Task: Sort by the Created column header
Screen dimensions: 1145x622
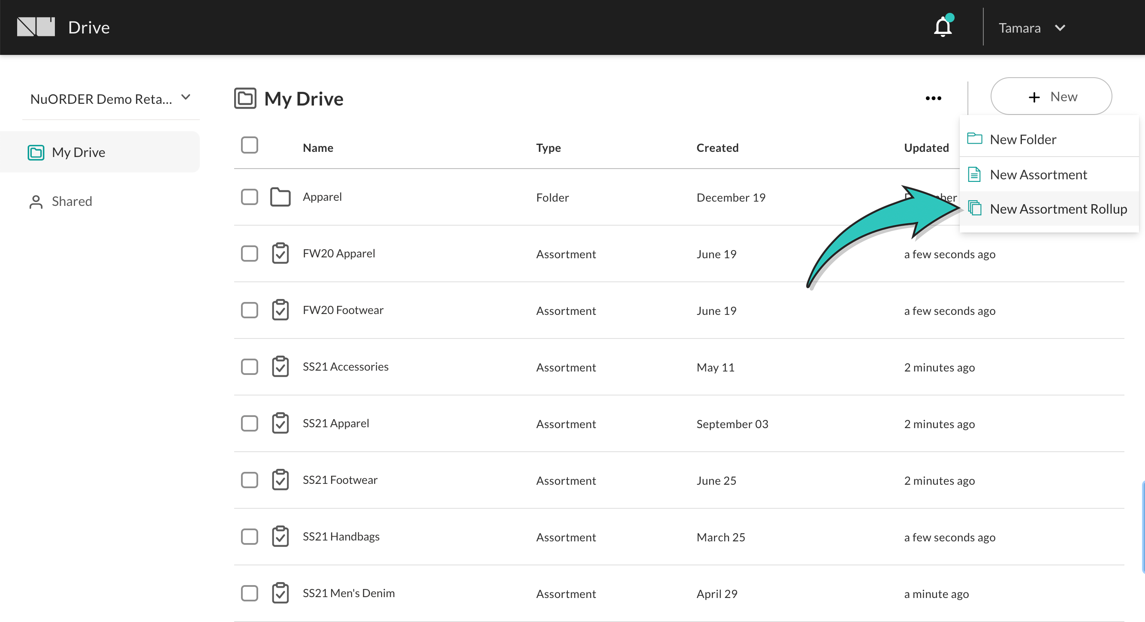Action: click(717, 148)
